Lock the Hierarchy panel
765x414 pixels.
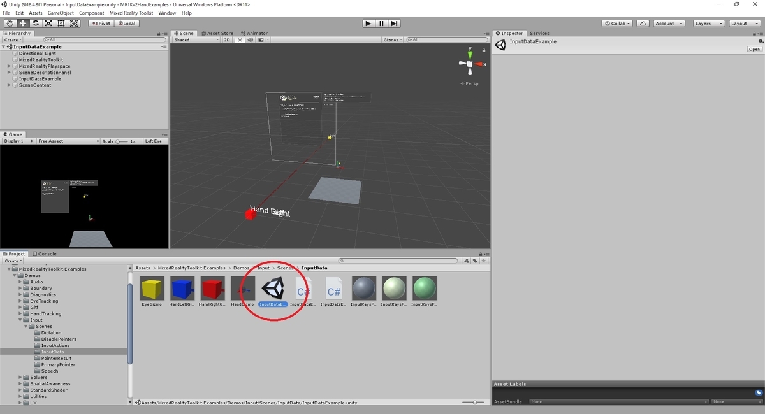coord(159,34)
